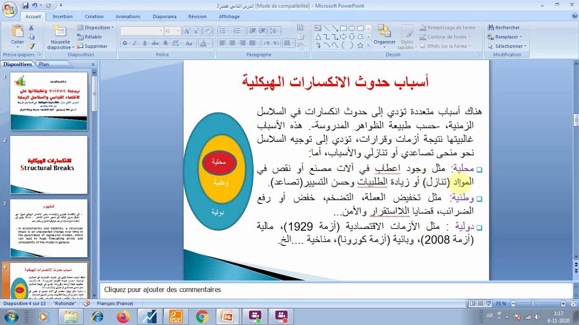
Task: Select the right arrow shape
Action: pos(343,37)
